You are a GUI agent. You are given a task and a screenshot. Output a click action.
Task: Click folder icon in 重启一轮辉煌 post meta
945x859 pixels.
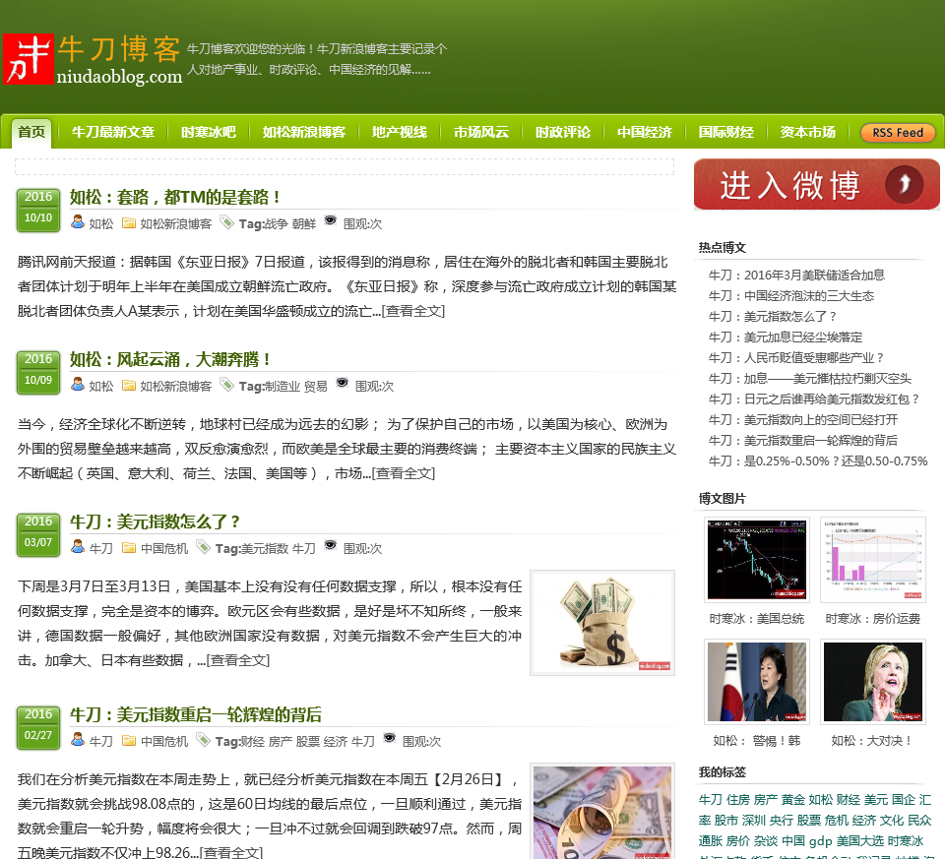(129, 740)
